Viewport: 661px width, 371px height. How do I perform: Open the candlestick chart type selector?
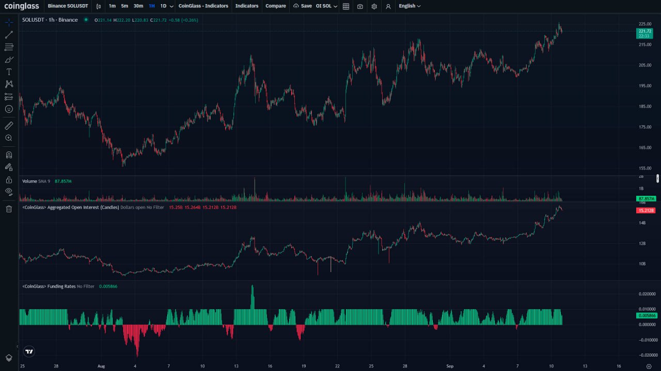coord(98,6)
